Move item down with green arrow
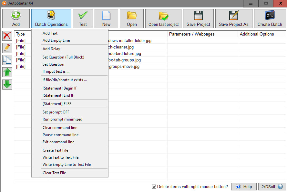This screenshot has width=287, height=192. point(7,84)
